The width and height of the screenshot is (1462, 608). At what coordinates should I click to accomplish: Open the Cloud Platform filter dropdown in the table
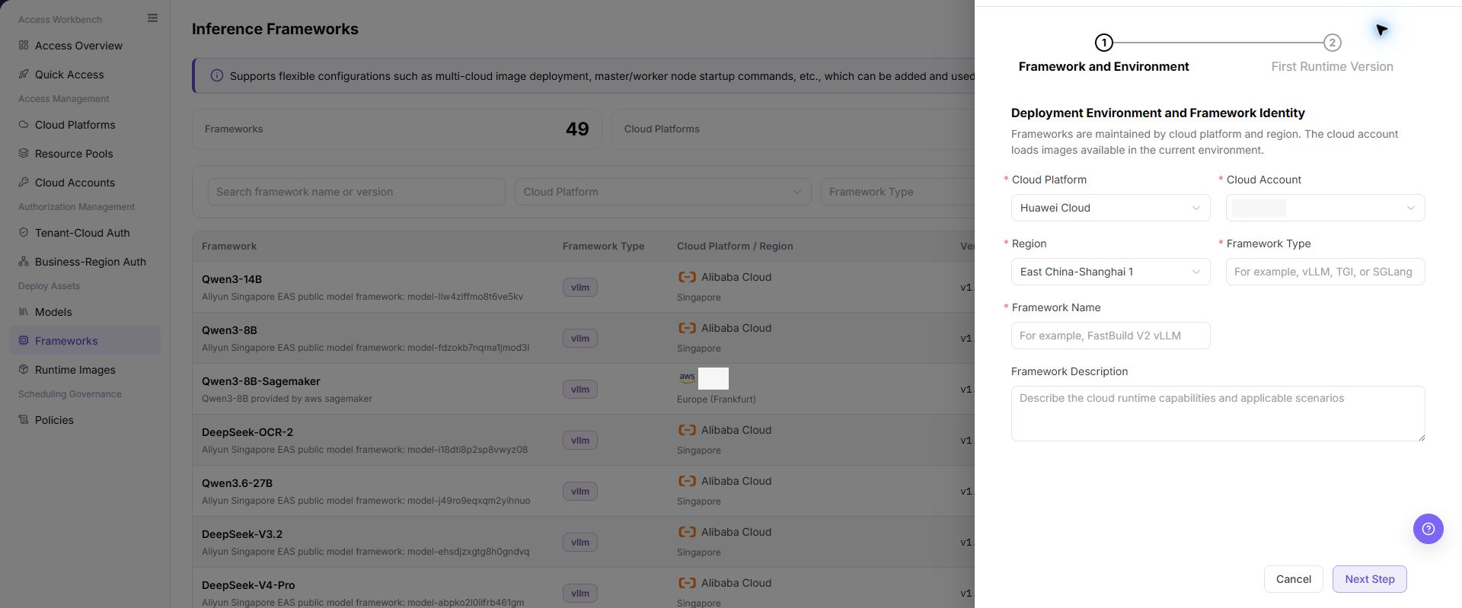coord(662,192)
